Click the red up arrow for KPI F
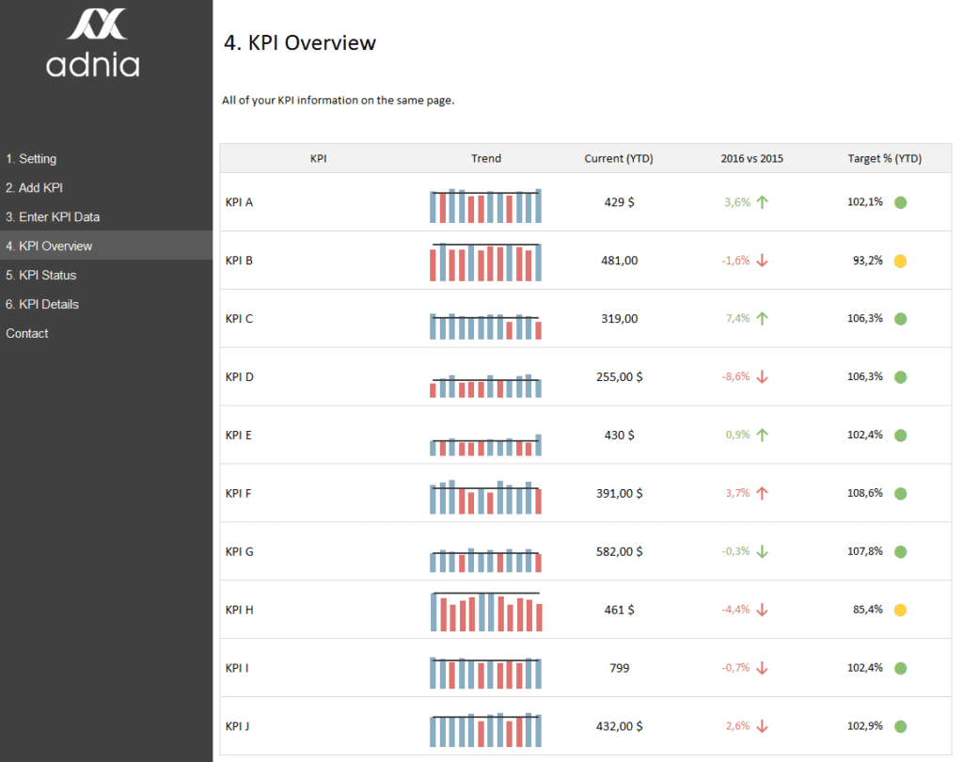This screenshot has width=963, height=762. click(762, 494)
